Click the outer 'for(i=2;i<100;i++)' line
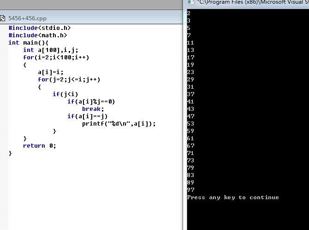Image resolution: width=309 pixels, height=230 pixels. click(56, 57)
